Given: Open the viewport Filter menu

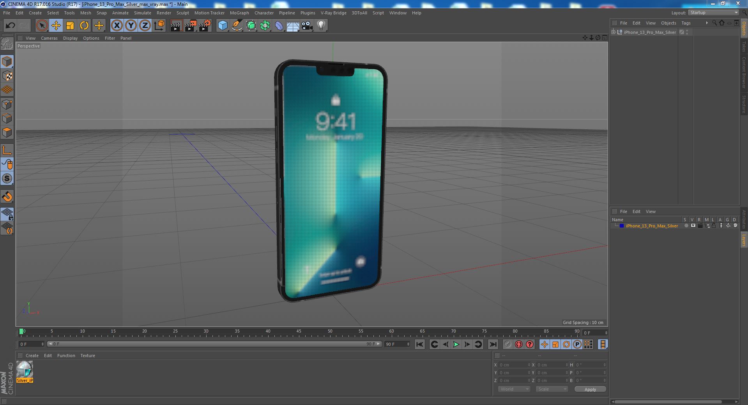Looking at the screenshot, I should tap(110, 38).
